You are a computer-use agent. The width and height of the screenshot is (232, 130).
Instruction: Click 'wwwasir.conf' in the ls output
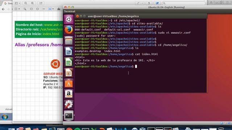[x=143, y=30]
